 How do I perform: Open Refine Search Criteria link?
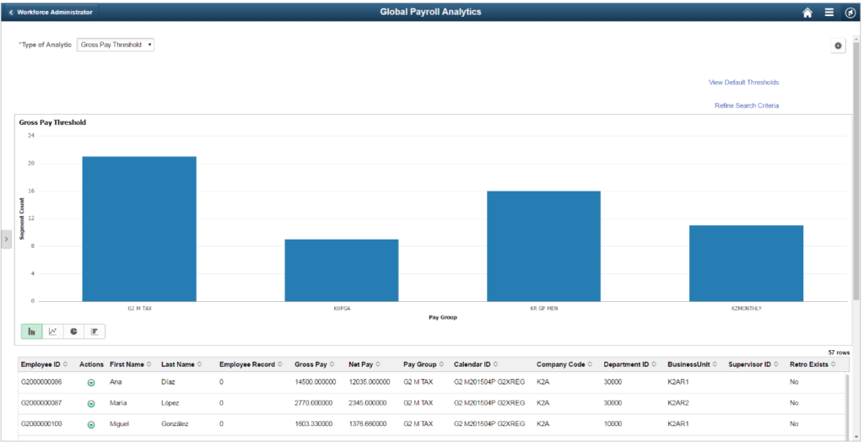(747, 105)
